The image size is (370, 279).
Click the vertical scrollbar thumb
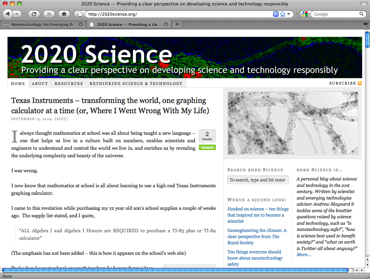click(367, 40)
